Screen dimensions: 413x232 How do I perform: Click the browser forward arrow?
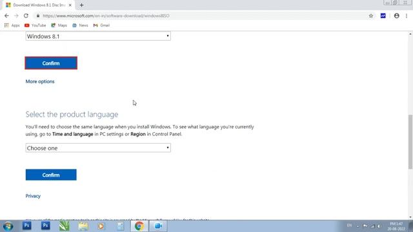tap(16, 15)
